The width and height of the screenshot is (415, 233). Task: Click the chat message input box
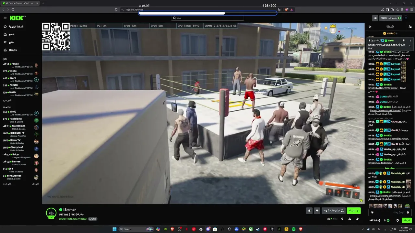click(390, 212)
